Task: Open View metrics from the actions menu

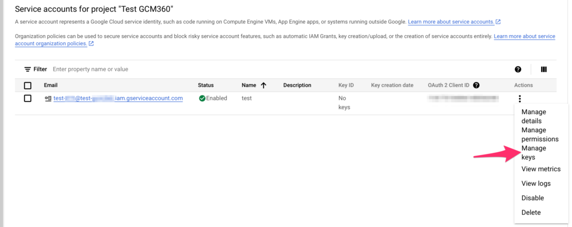Action: [x=541, y=169]
